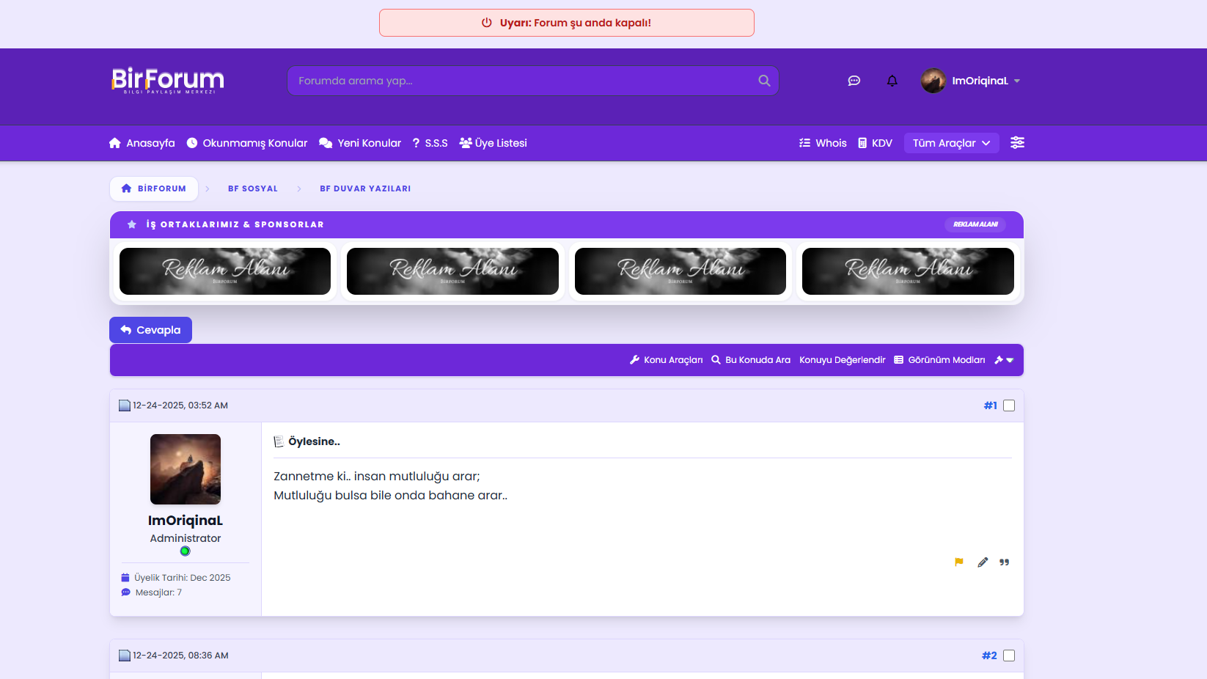
Task: Open the private messages chat icon
Action: click(x=854, y=81)
